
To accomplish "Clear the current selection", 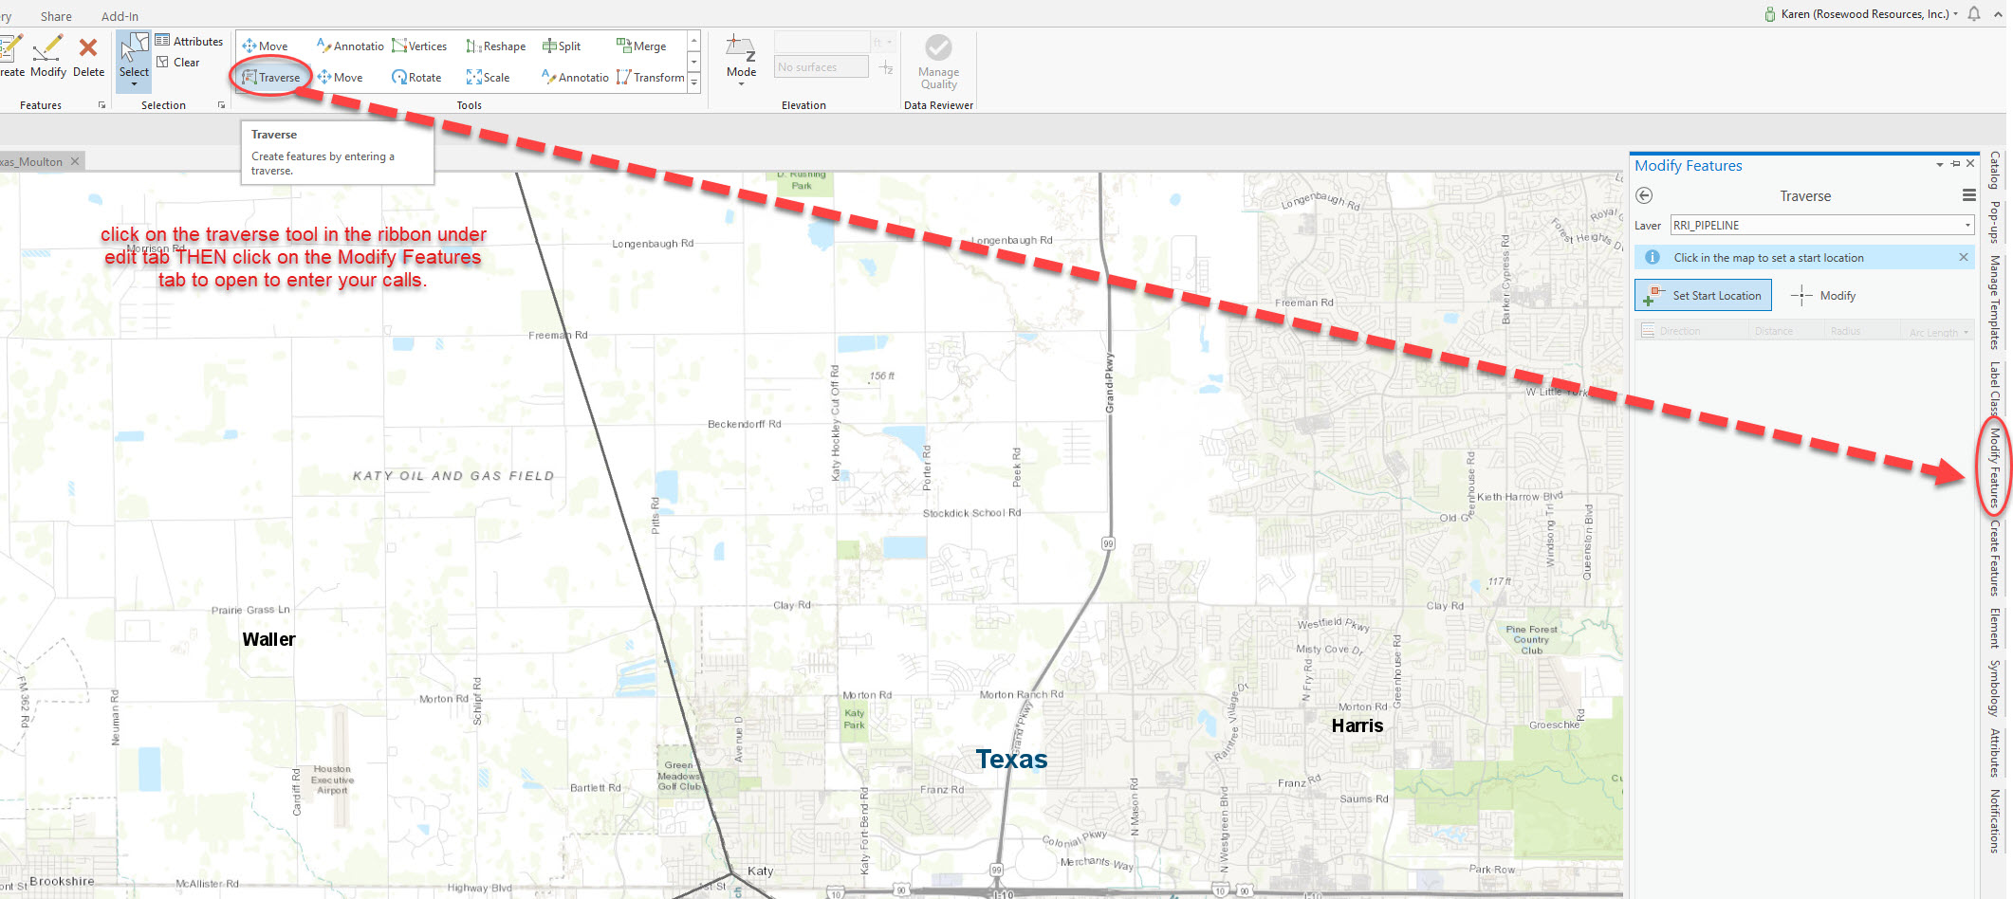I will click(x=180, y=62).
